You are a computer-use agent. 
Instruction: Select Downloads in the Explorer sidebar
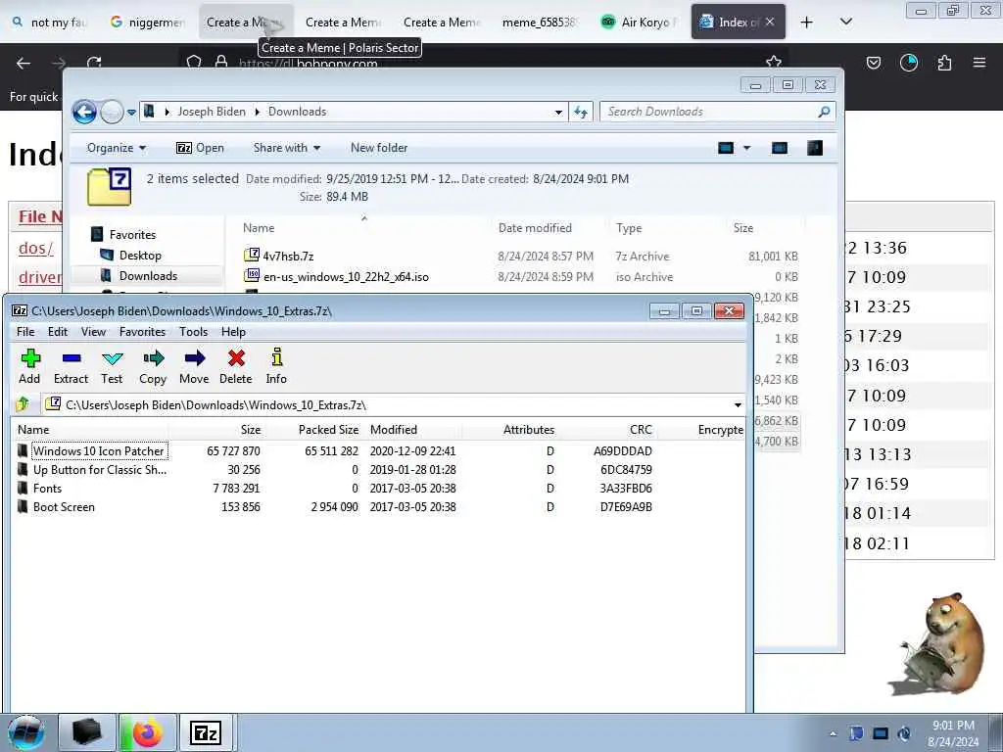pos(148,275)
